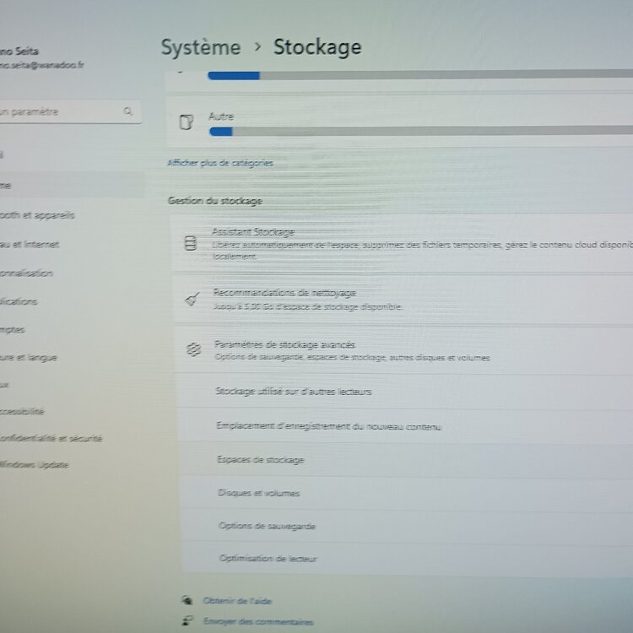Click the Obtenir de l'aide icon
This screenshot has height=633, width=633.
187,600
